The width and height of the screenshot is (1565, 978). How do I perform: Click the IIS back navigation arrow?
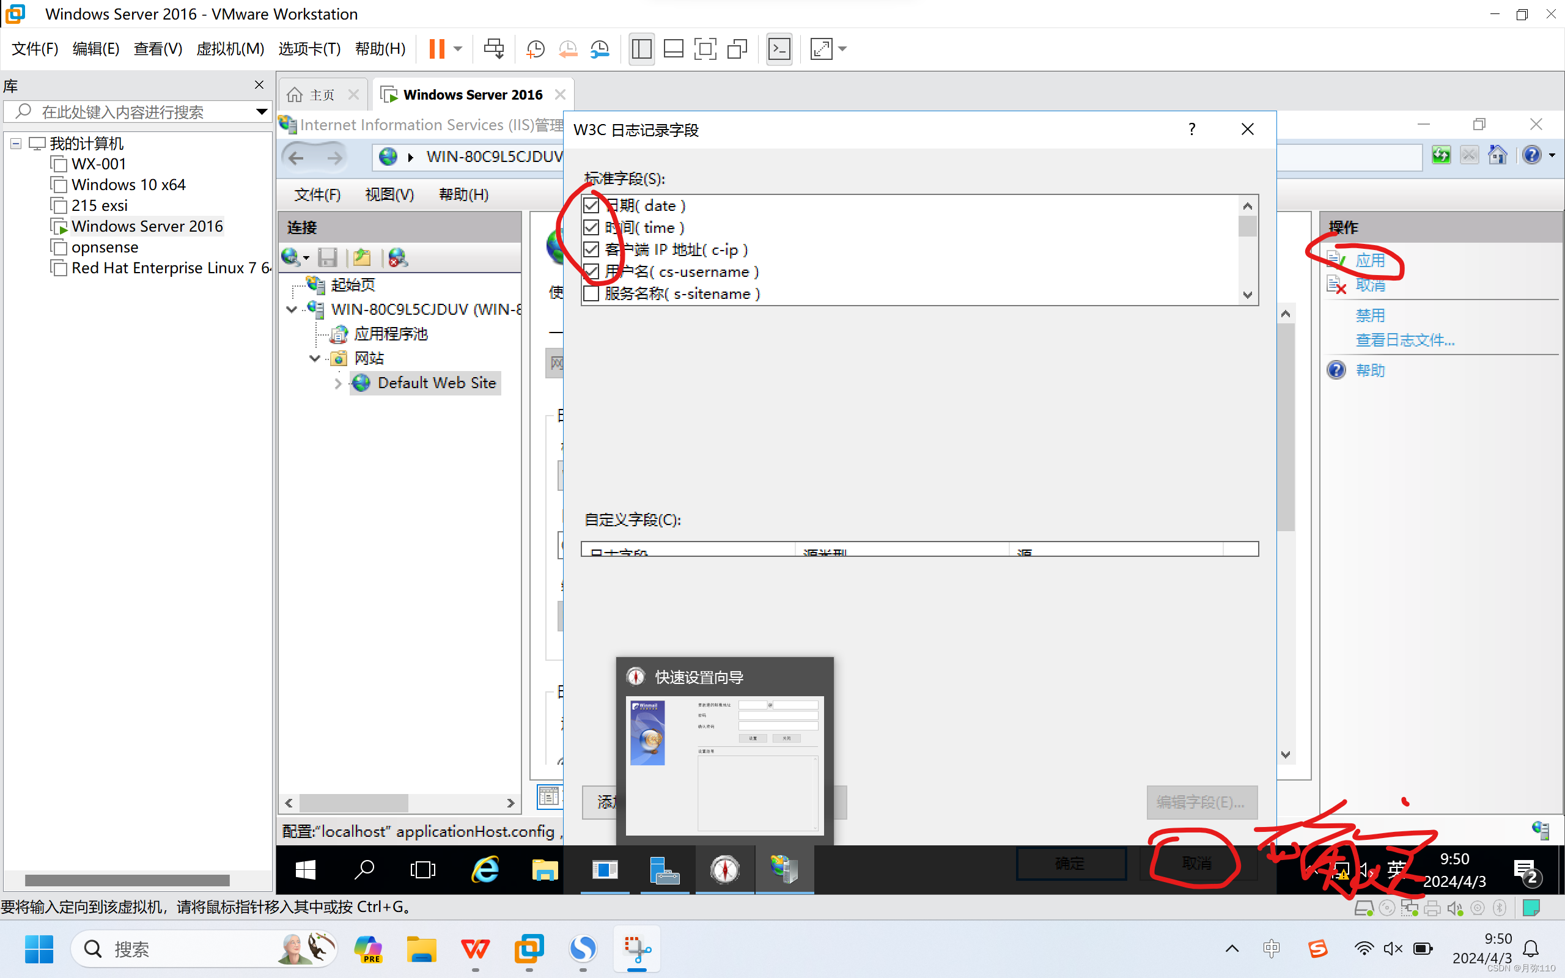click(x=297, y=157)
